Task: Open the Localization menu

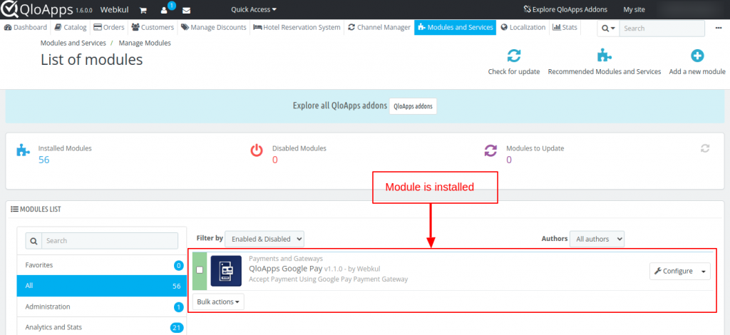Action: (x=523, y=28)
